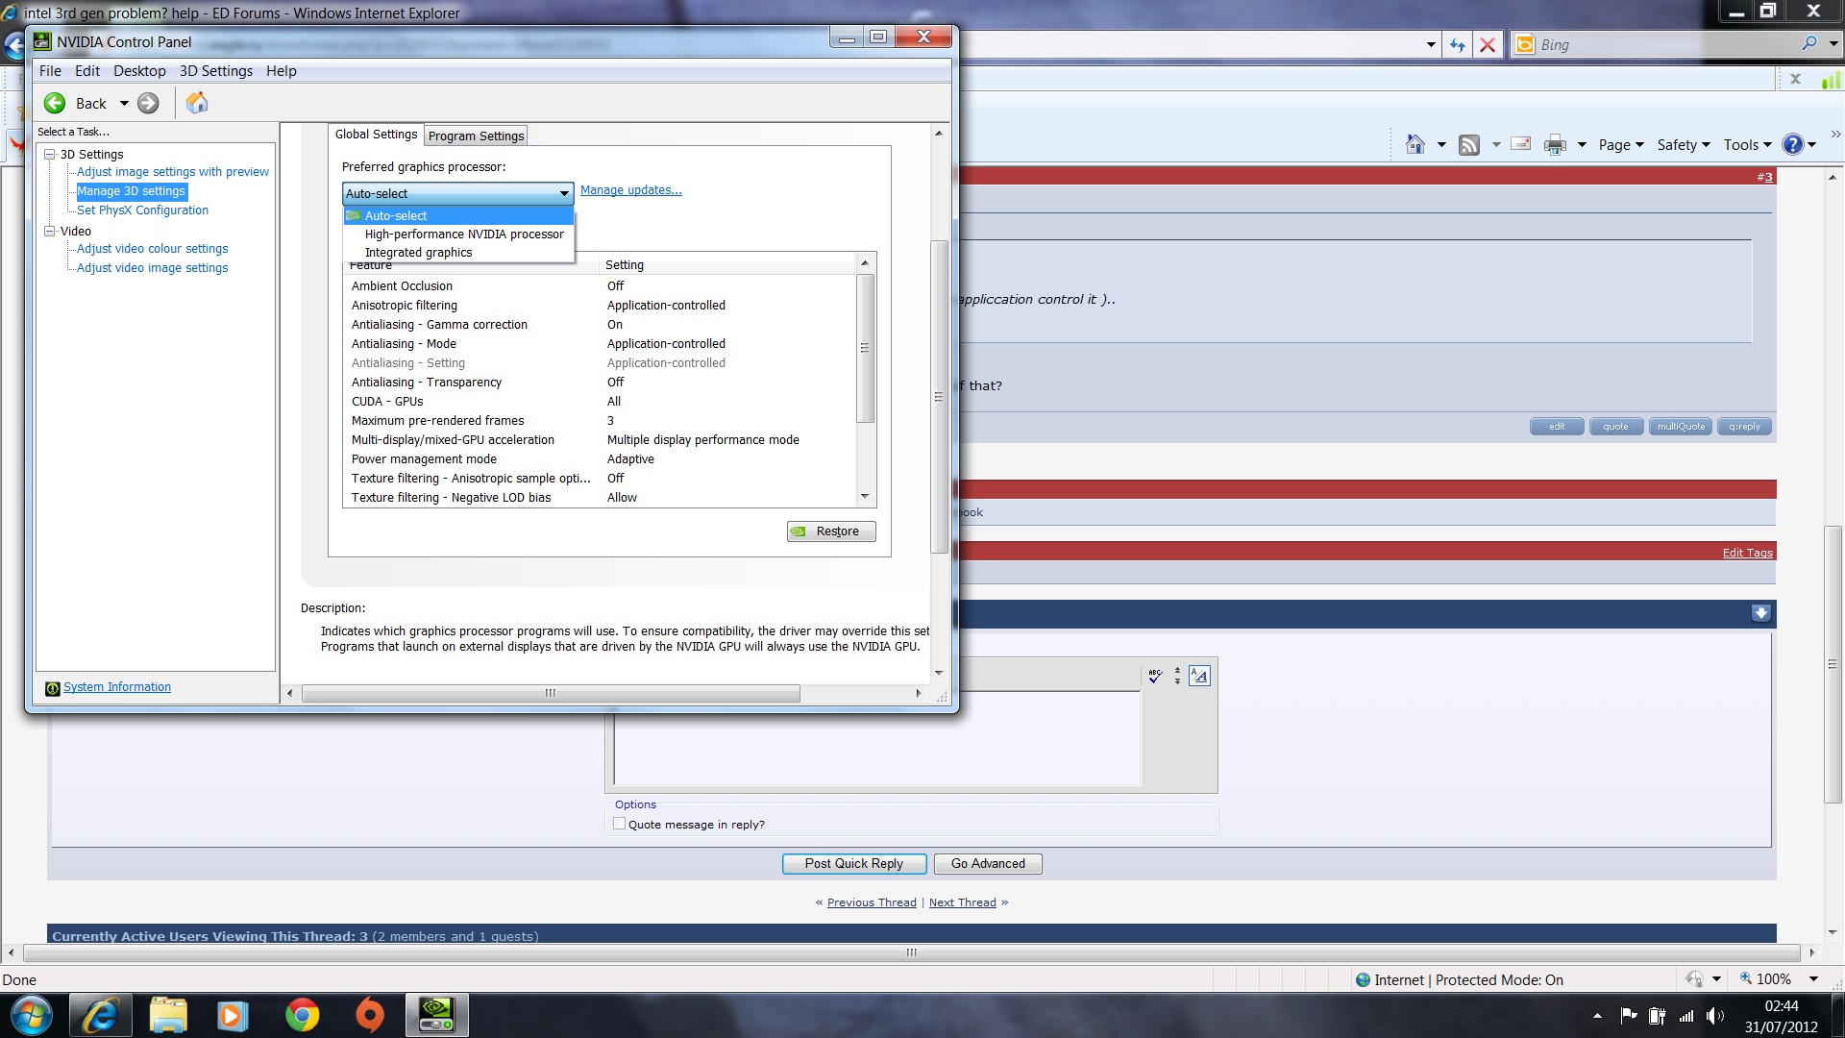Click the IE Help question mark icon

(x=1793, y=144)
